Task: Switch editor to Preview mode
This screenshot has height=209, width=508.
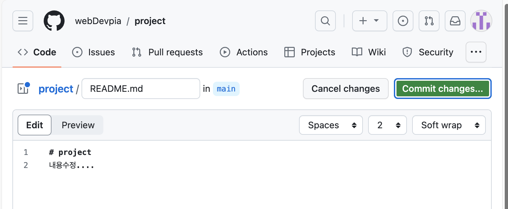Action: (x=78, y=125)
